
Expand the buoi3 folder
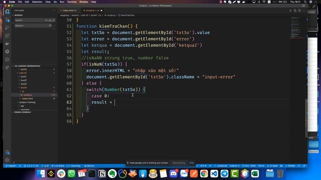pos(24,84)
